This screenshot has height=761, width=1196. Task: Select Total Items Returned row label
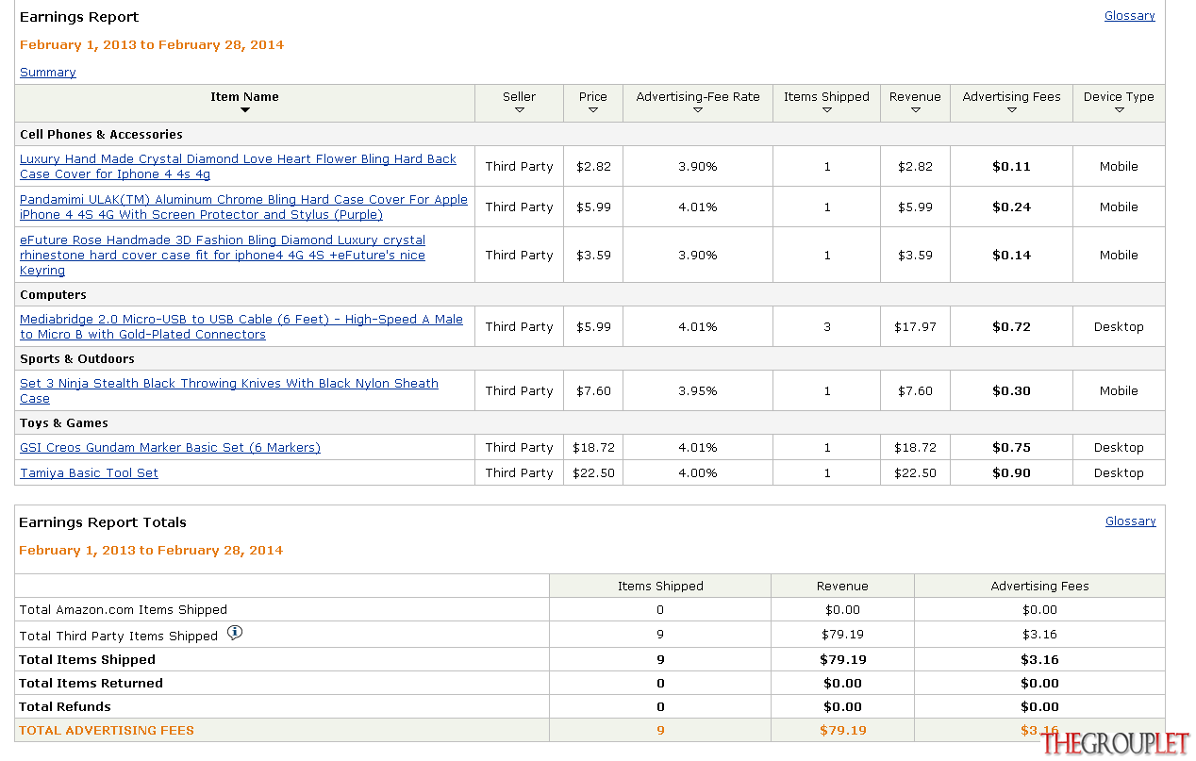[x=91, y=684]
